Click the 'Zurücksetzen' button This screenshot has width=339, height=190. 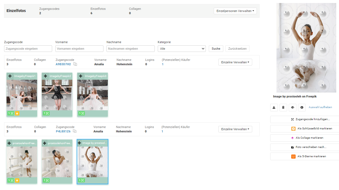pos(237,49)
